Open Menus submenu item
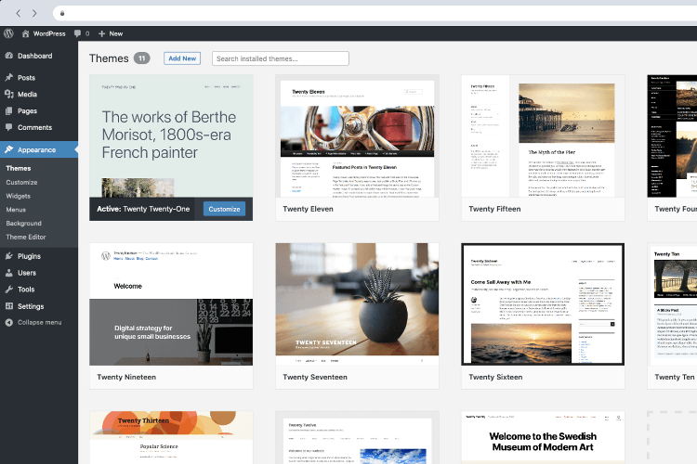 [x=16, y=210]
